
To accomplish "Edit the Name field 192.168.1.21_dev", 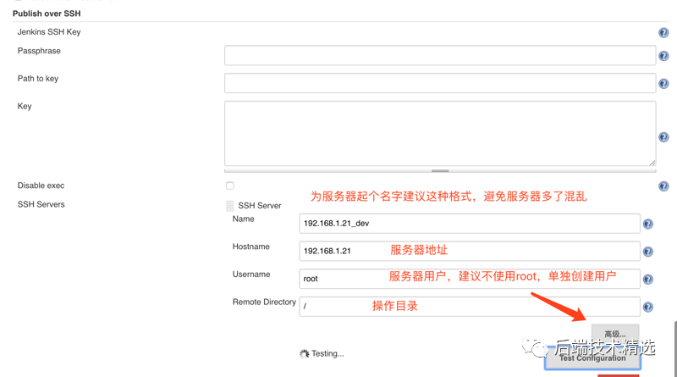I will point(470,224).
